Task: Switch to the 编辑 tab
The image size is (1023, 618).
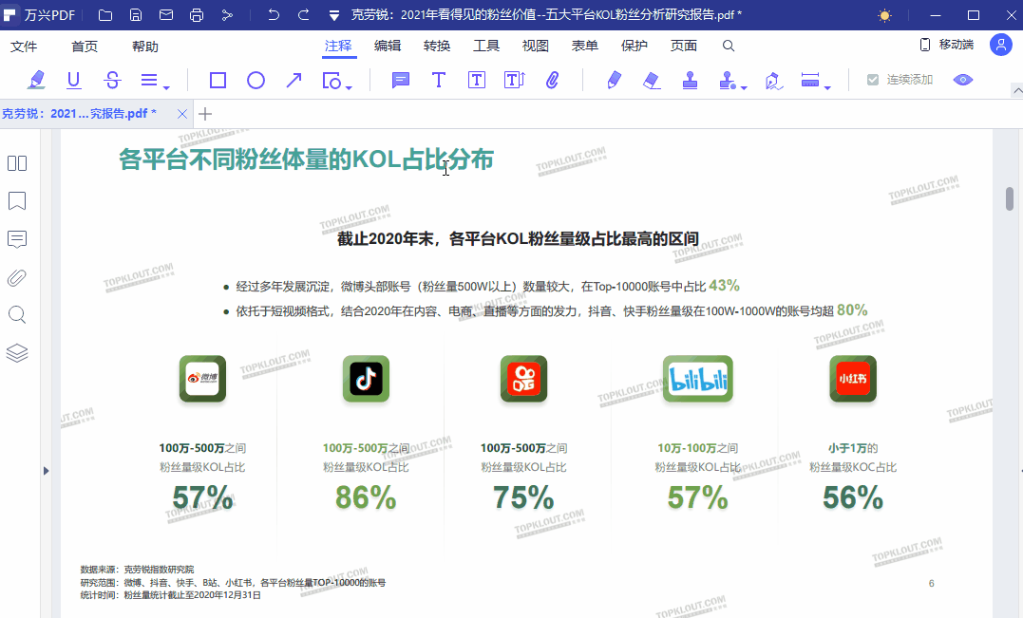Action: click(x=388, y=46)
